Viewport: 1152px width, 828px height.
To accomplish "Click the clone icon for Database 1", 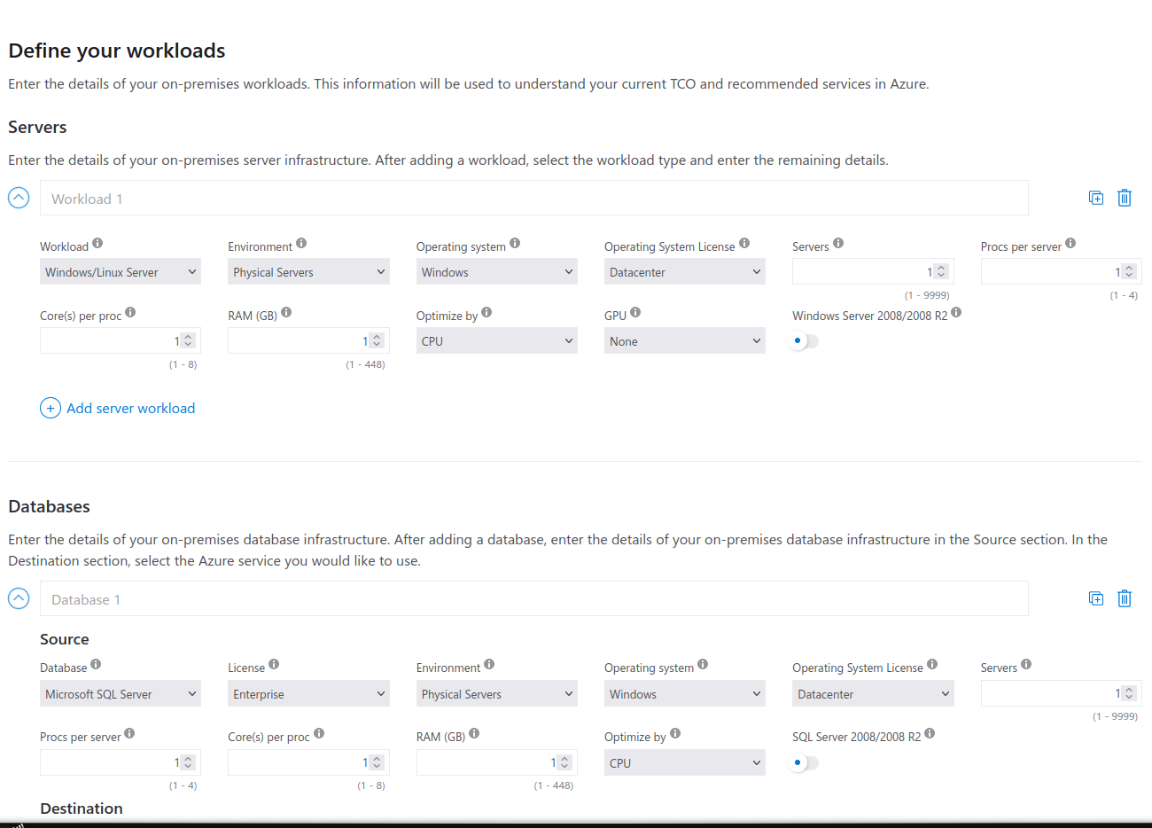I will coord(1096,598).
